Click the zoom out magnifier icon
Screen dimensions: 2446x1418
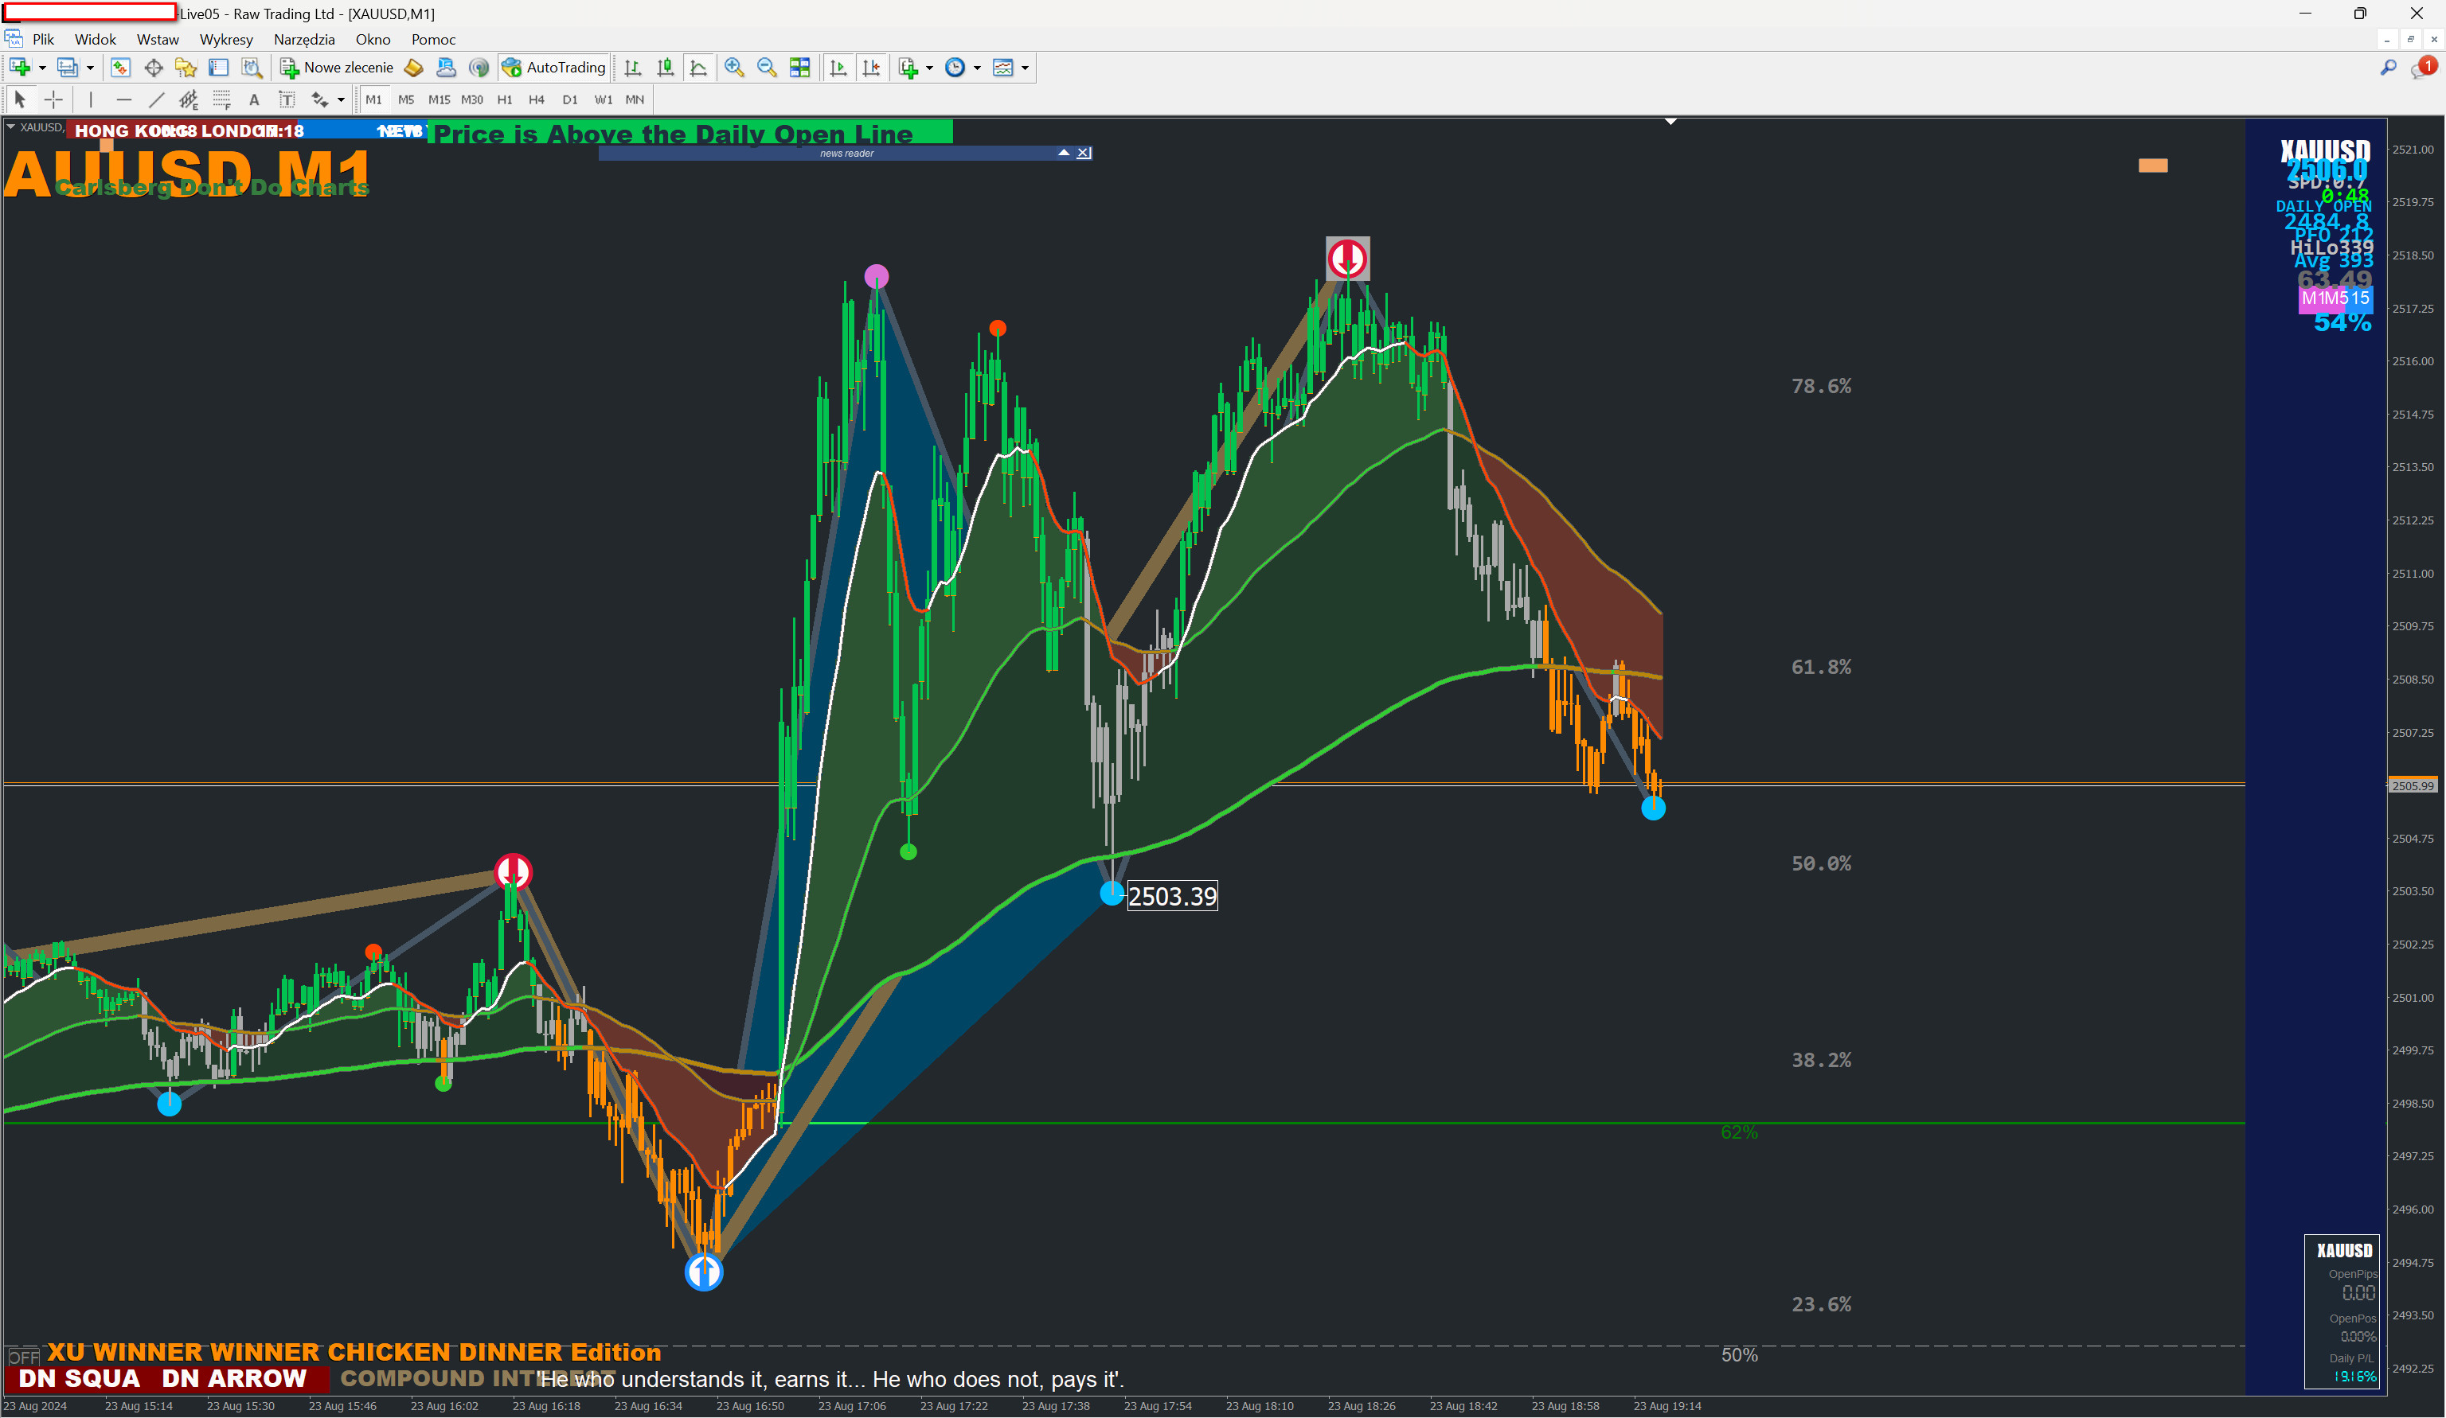click(767, 67)
